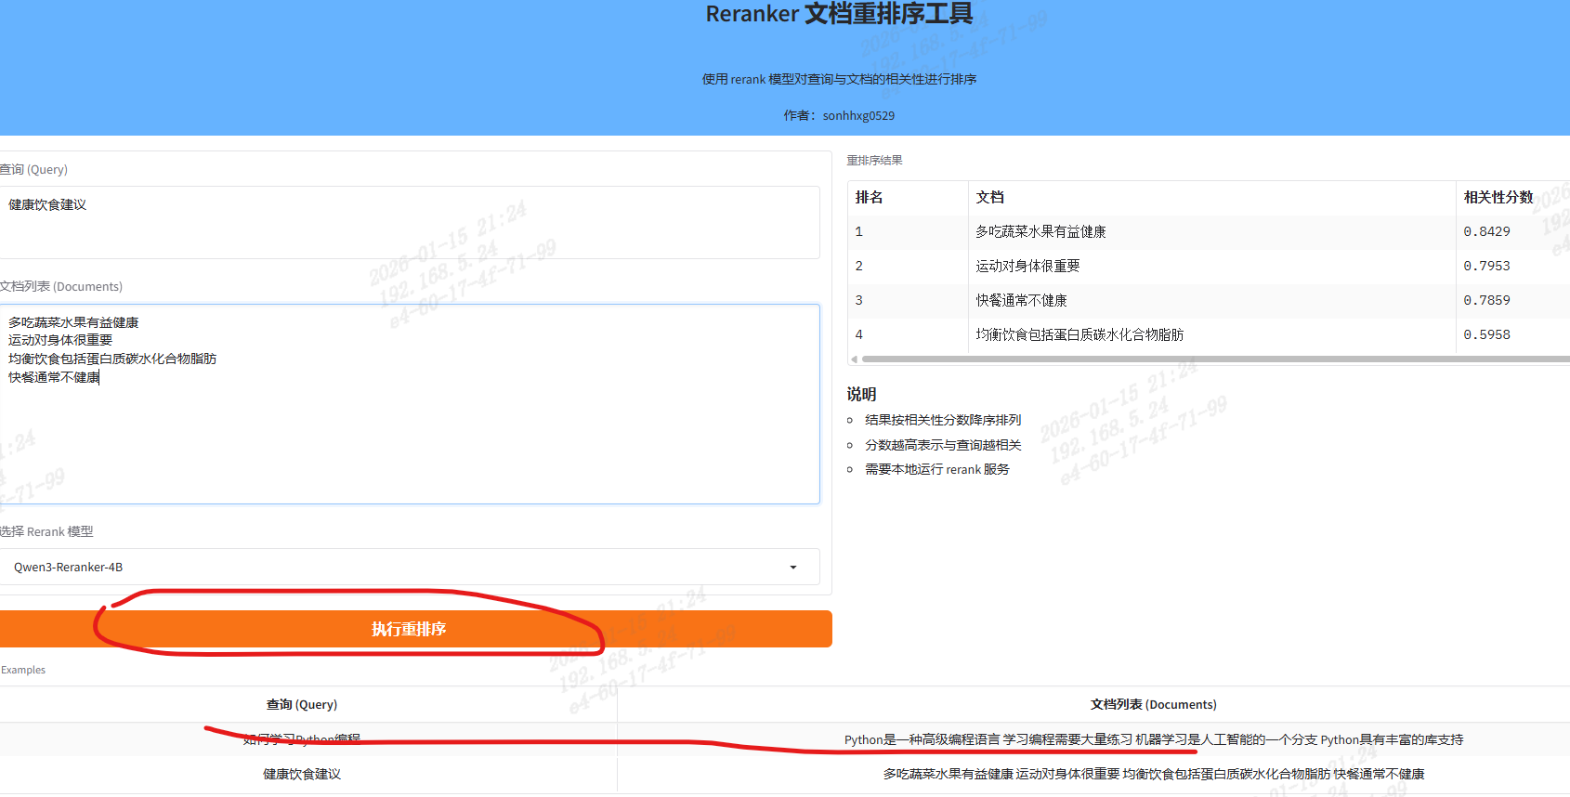Click the relevance score 0.8429 cell
1570x797 pixels.
(x=1486, y=232)
